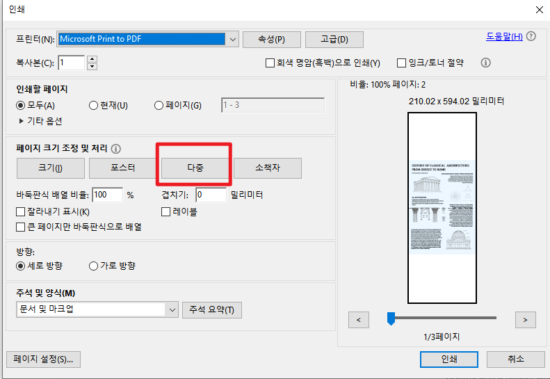This screenshot has height=379, width=550.
Task: Switch to 소책자 booklet mode
Action: 268,168
